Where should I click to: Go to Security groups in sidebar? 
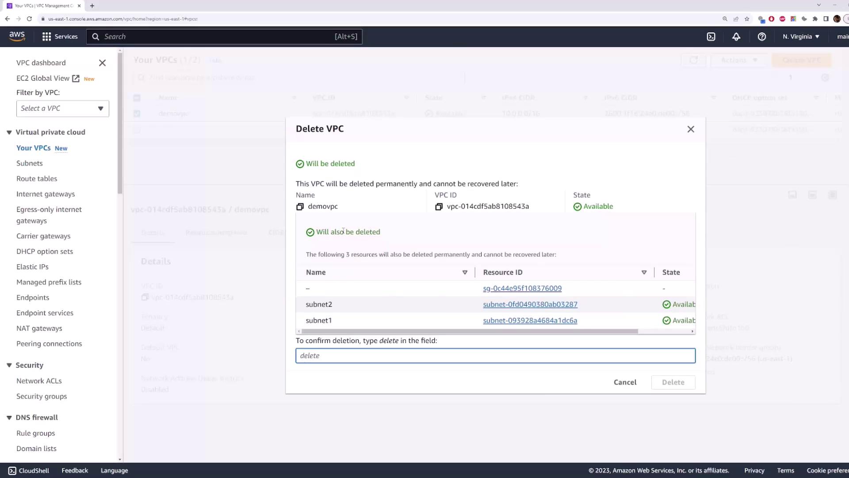click(42, 397)
